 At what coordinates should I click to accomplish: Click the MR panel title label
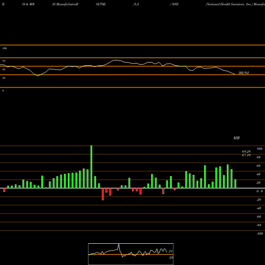click(236, 138)
